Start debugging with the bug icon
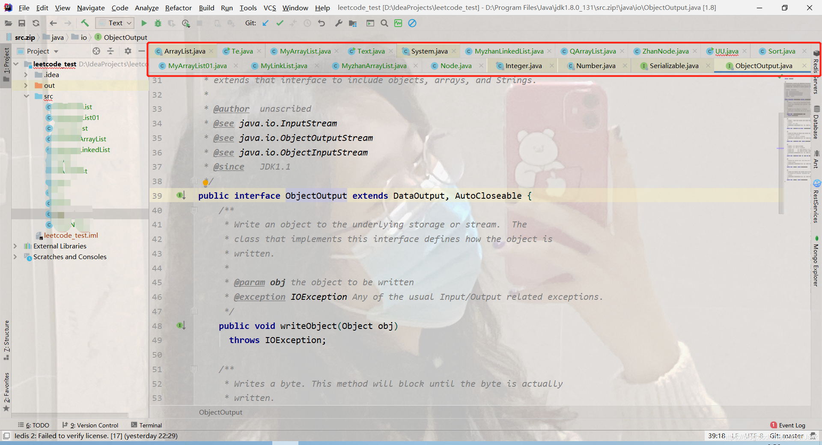Screen dimensions: 822x445 [158, 23]
